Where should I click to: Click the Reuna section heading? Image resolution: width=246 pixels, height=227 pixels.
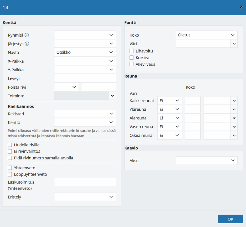(x=131, y=76)
